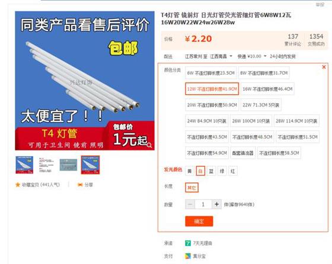Decrease quantity with the minus button

point(190,204)
